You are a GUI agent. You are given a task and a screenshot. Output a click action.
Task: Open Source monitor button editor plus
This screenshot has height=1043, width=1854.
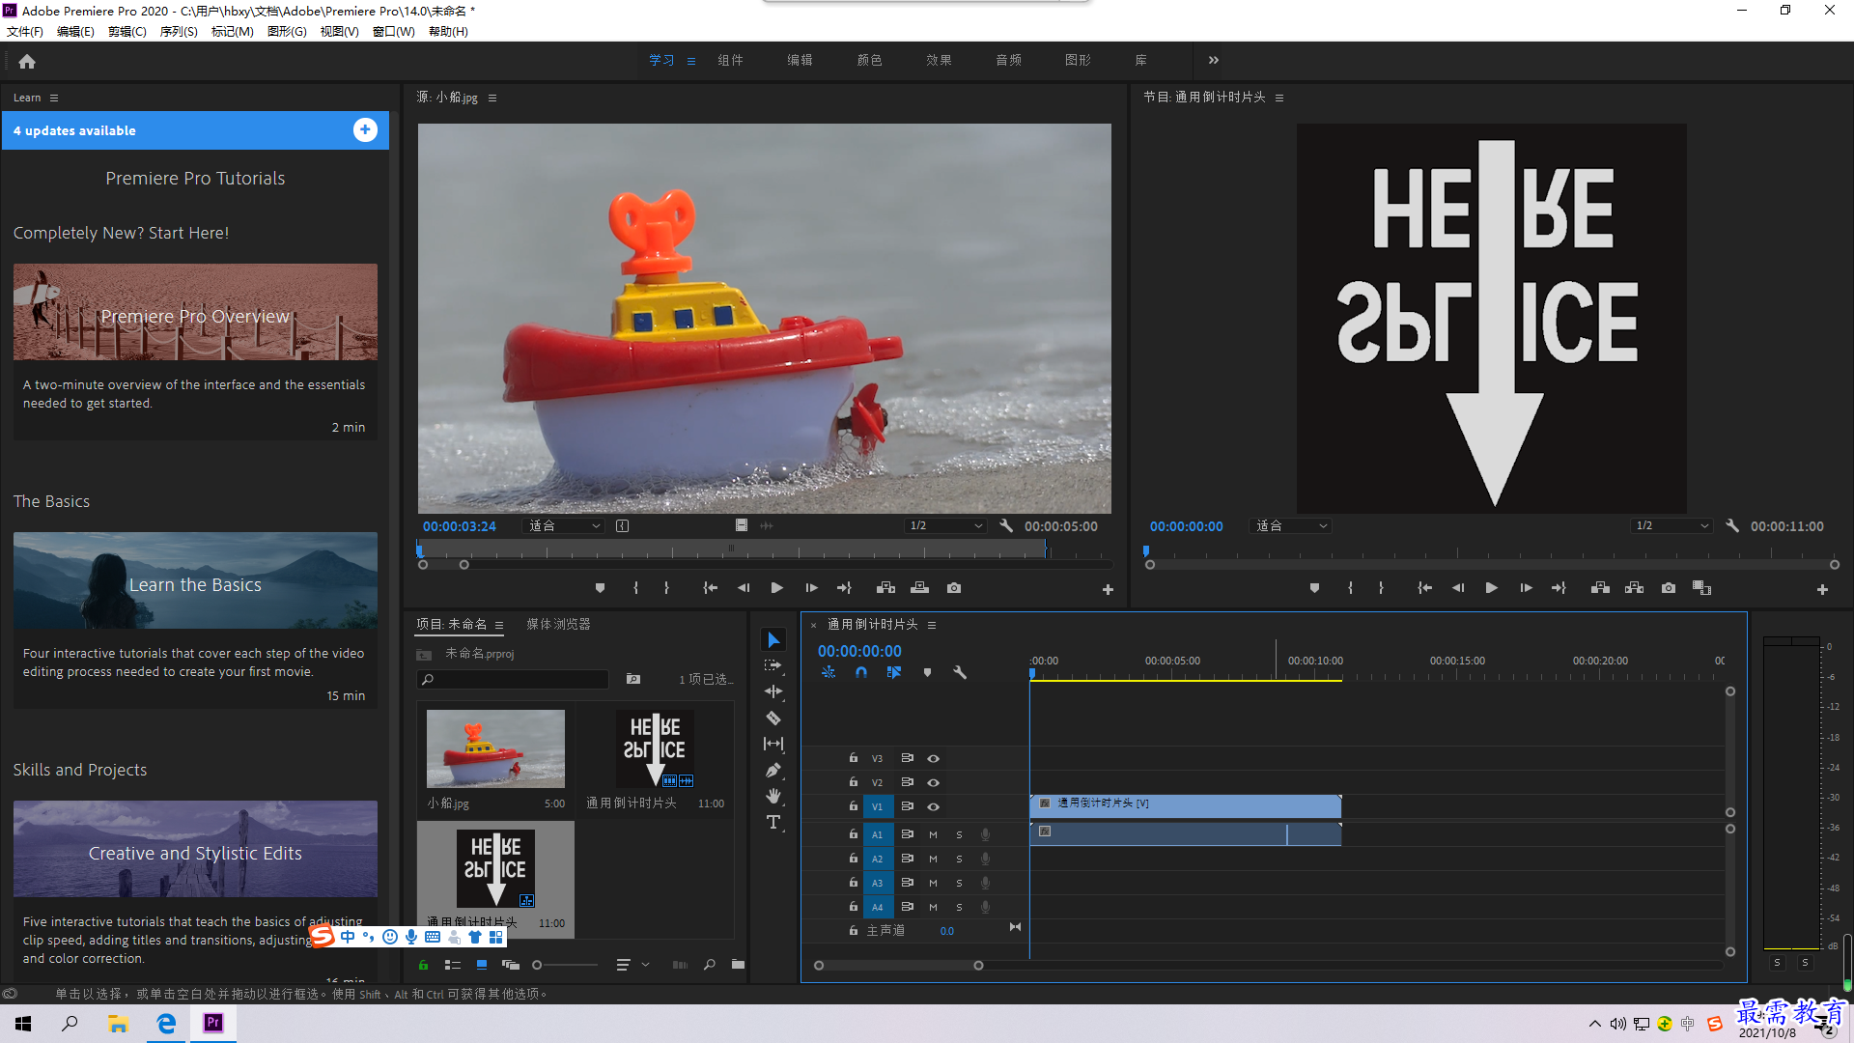(1108, 589)
